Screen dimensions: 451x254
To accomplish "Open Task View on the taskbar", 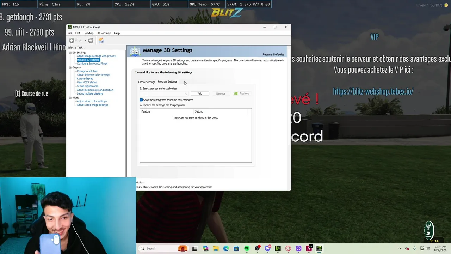I will point(194,249).
